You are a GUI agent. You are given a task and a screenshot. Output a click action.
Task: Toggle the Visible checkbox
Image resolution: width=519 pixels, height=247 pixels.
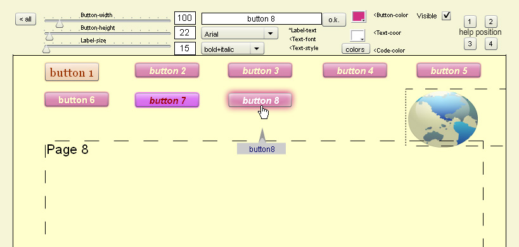tap(446, 16)
